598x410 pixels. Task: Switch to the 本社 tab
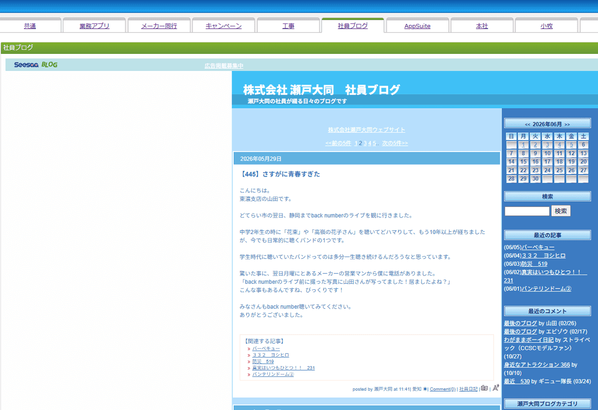482,26
